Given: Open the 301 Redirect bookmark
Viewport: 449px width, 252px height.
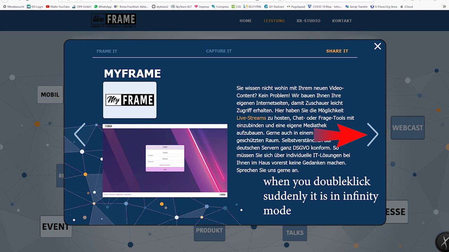Looking at the screenshot, I should coord(274,7).
